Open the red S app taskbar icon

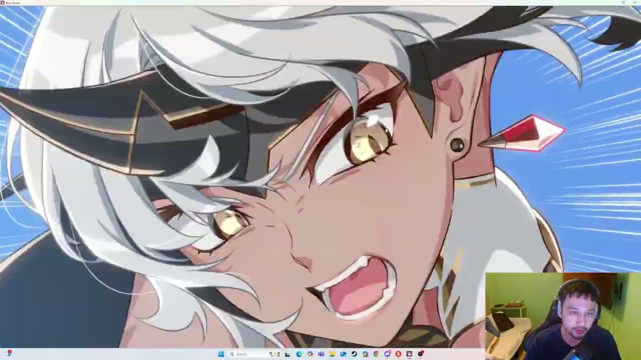coord(398,354)
